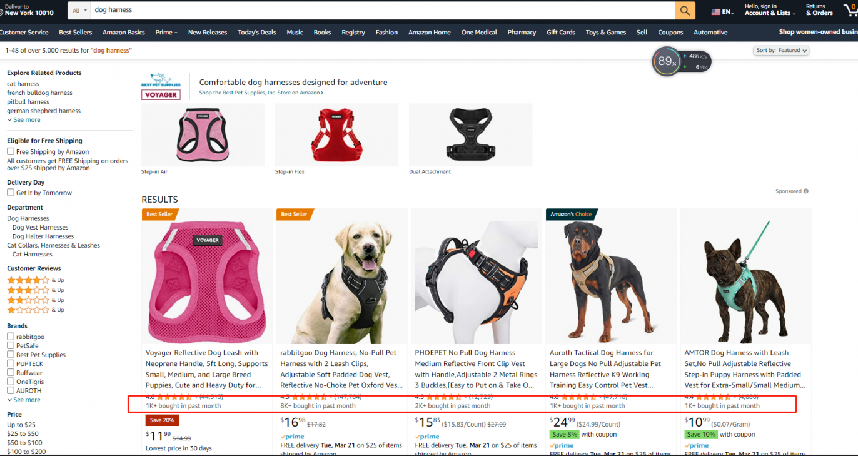This screenshot has height=456, width=858.
Task: Open the french bulldog harness link
Action: click(x=39, y=93)
